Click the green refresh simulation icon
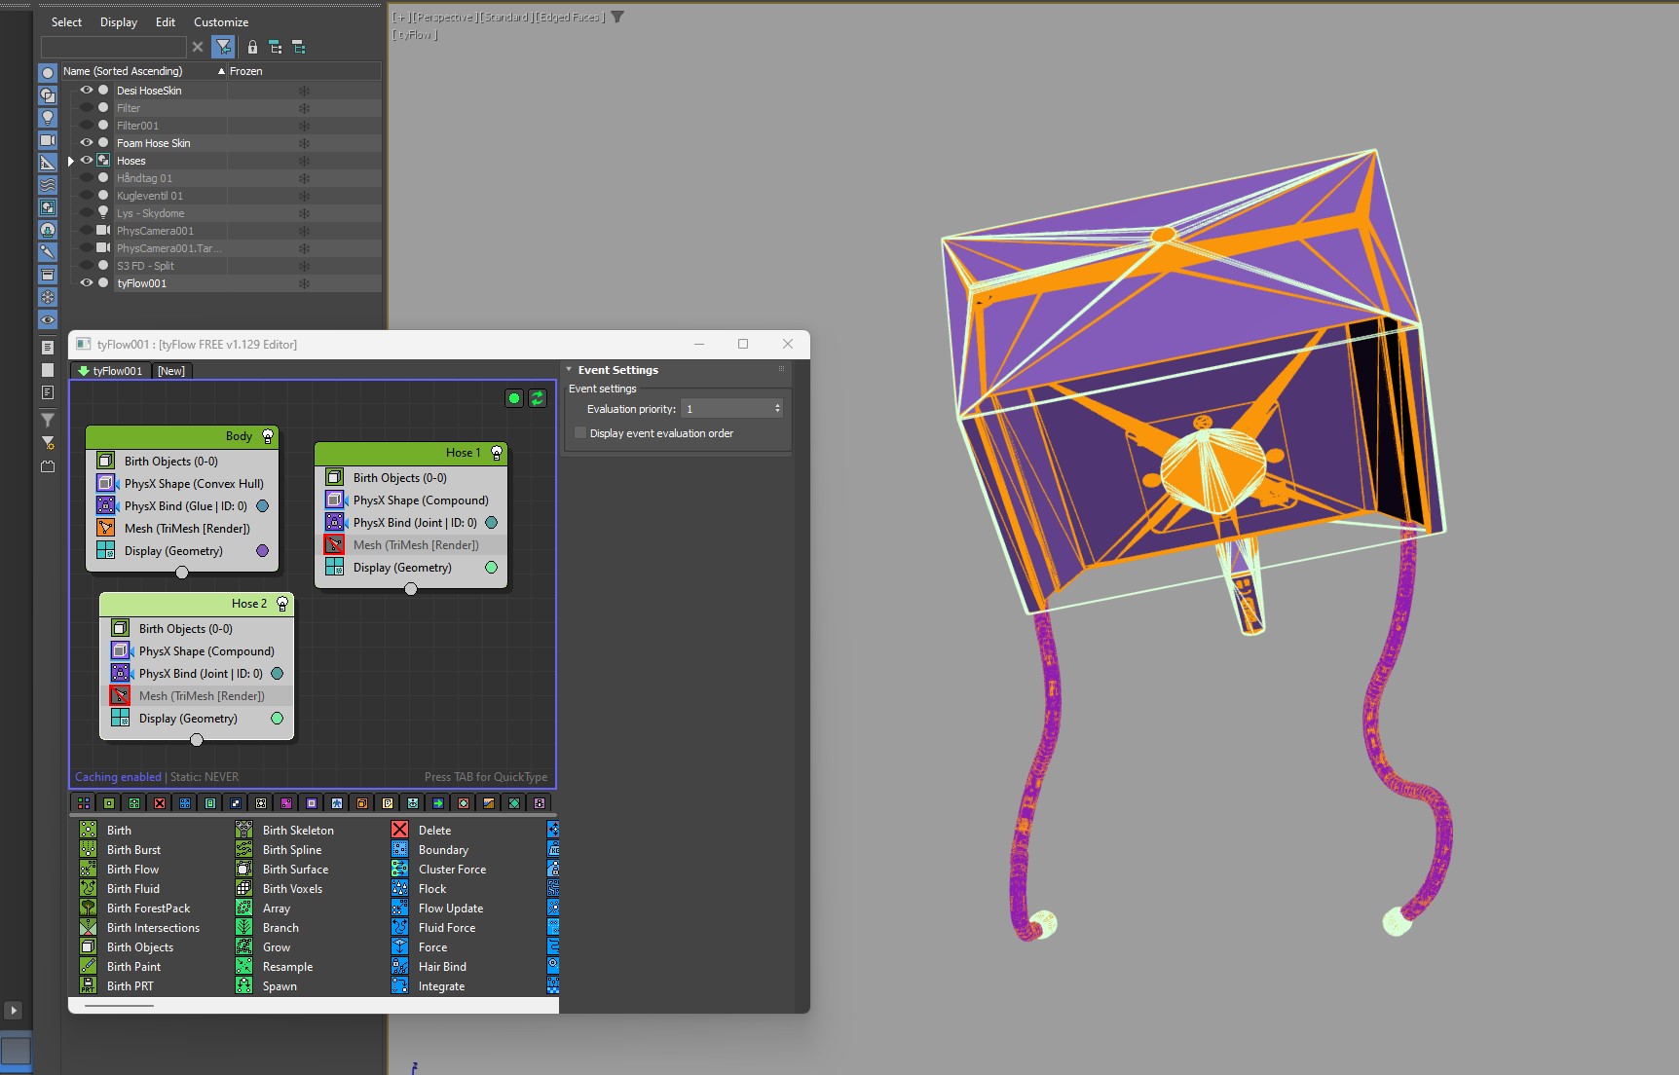This screenshot has height=1075, width=1679. (537, 398)
